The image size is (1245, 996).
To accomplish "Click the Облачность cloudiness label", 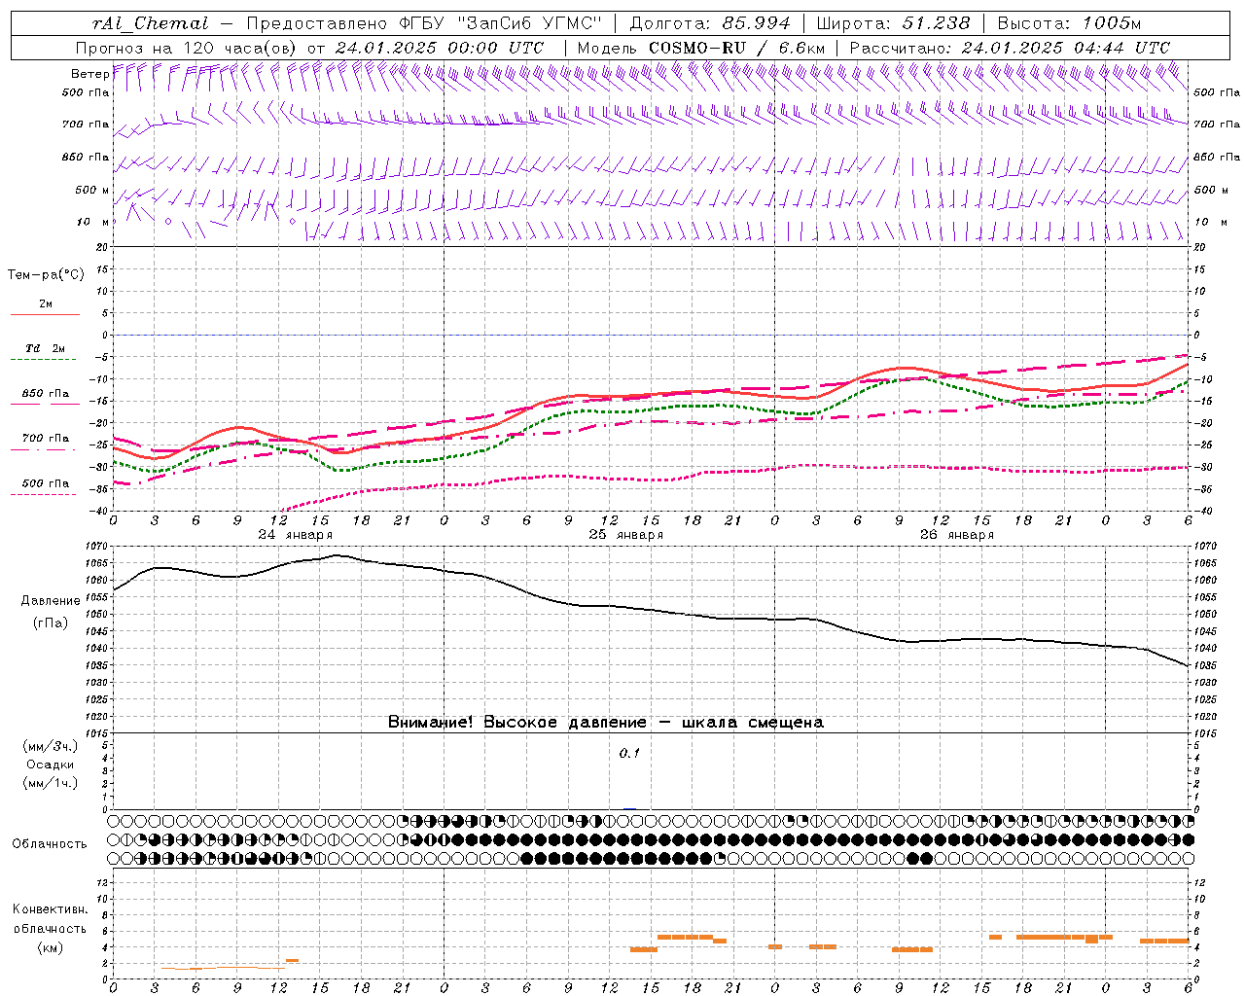I will (50, 844).
